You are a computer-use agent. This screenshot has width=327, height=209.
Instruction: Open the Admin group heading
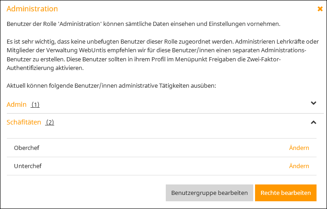click(x=16, y=104)
